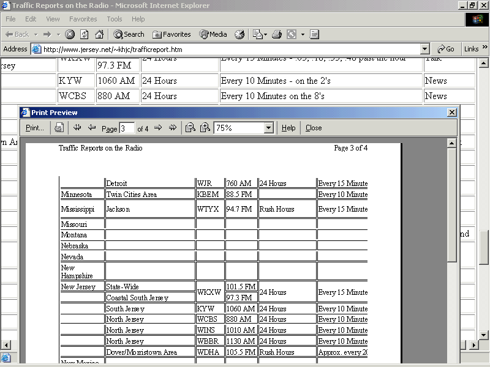This screenshot has height=367, width=490.
Task: Open the 75% zoom level dropdown
Action: 268,128
